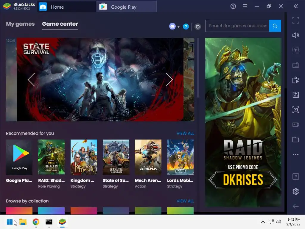Select the Game center tab
The width and height of the screenshot is (305, 229).
coord(60,24)
